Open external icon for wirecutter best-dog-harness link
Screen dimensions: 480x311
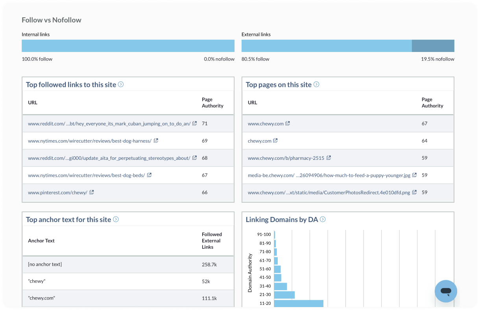[156, 141]
